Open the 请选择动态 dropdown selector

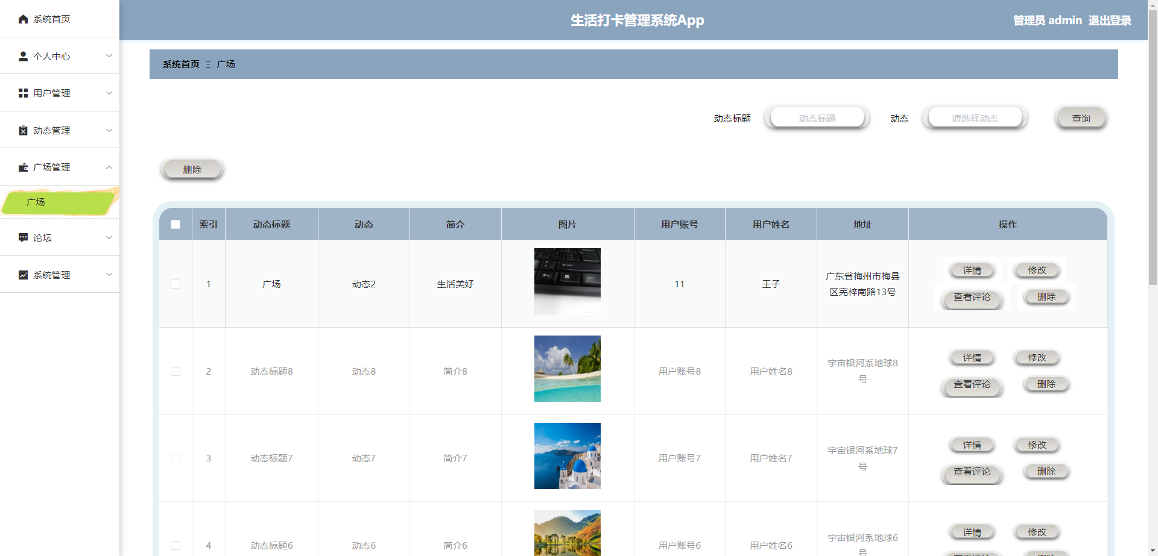click(974, 117)
